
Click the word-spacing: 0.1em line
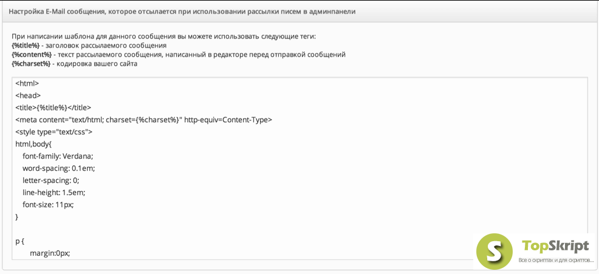click(x=58, y=168)
